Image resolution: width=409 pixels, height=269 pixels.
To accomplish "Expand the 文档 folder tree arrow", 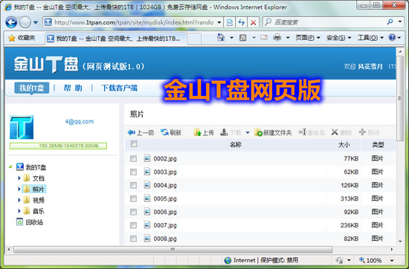I will (19, 178).
